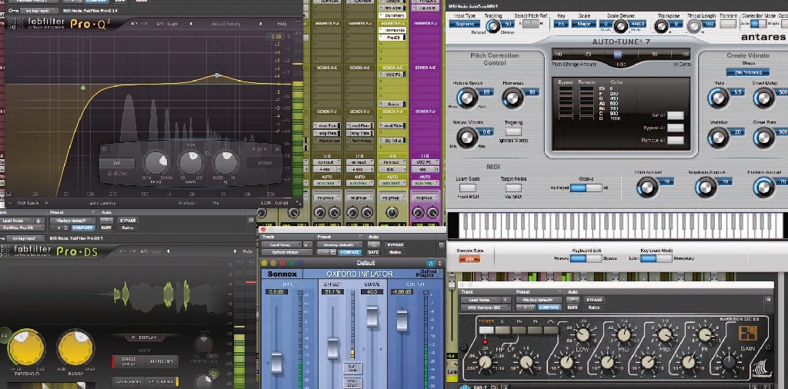Move Oxford Inflator Effect fader
The width and height of the screenshot is (788, 389).
[332, 349]
